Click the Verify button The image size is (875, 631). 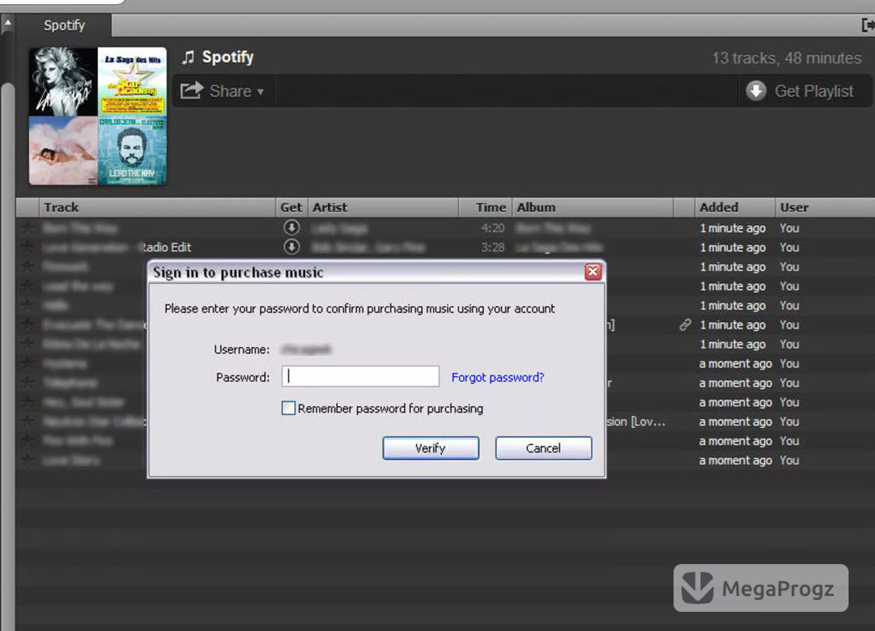(431, 448)
